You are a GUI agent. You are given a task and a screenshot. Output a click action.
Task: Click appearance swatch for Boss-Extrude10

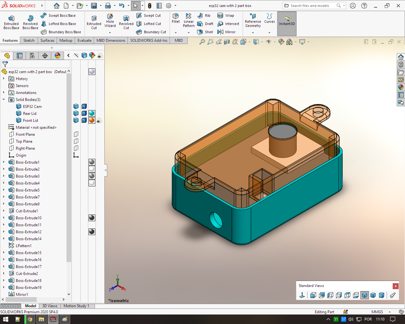tap(92, 218)
